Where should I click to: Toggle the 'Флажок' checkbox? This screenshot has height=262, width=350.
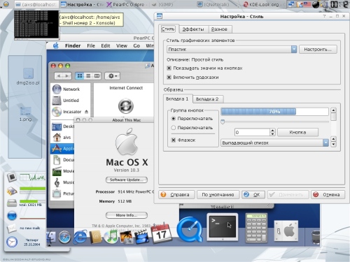[174, 140]
